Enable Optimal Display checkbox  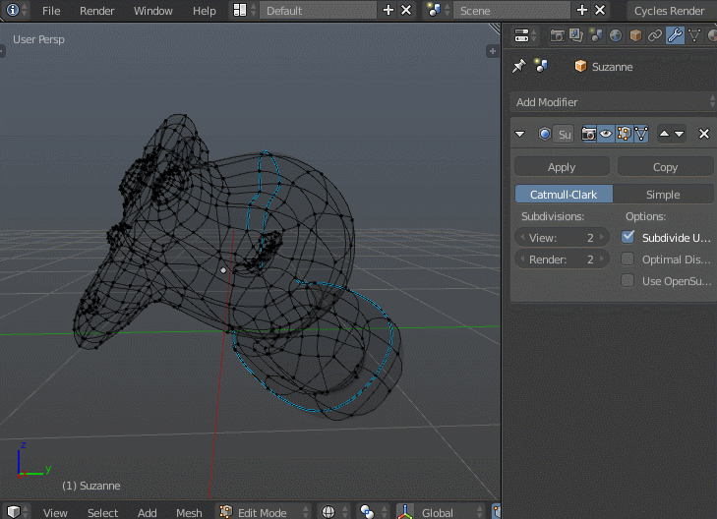point(627,259)
